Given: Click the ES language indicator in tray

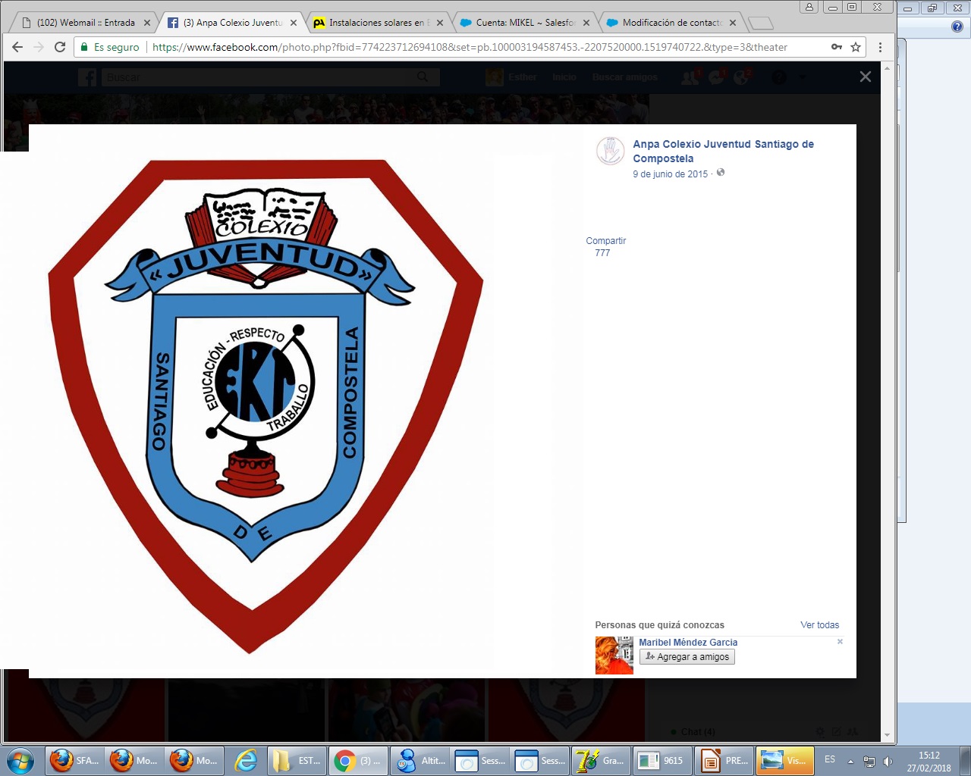Looking at the screenshot, I should pyautogui.click(x=830, y=759).
